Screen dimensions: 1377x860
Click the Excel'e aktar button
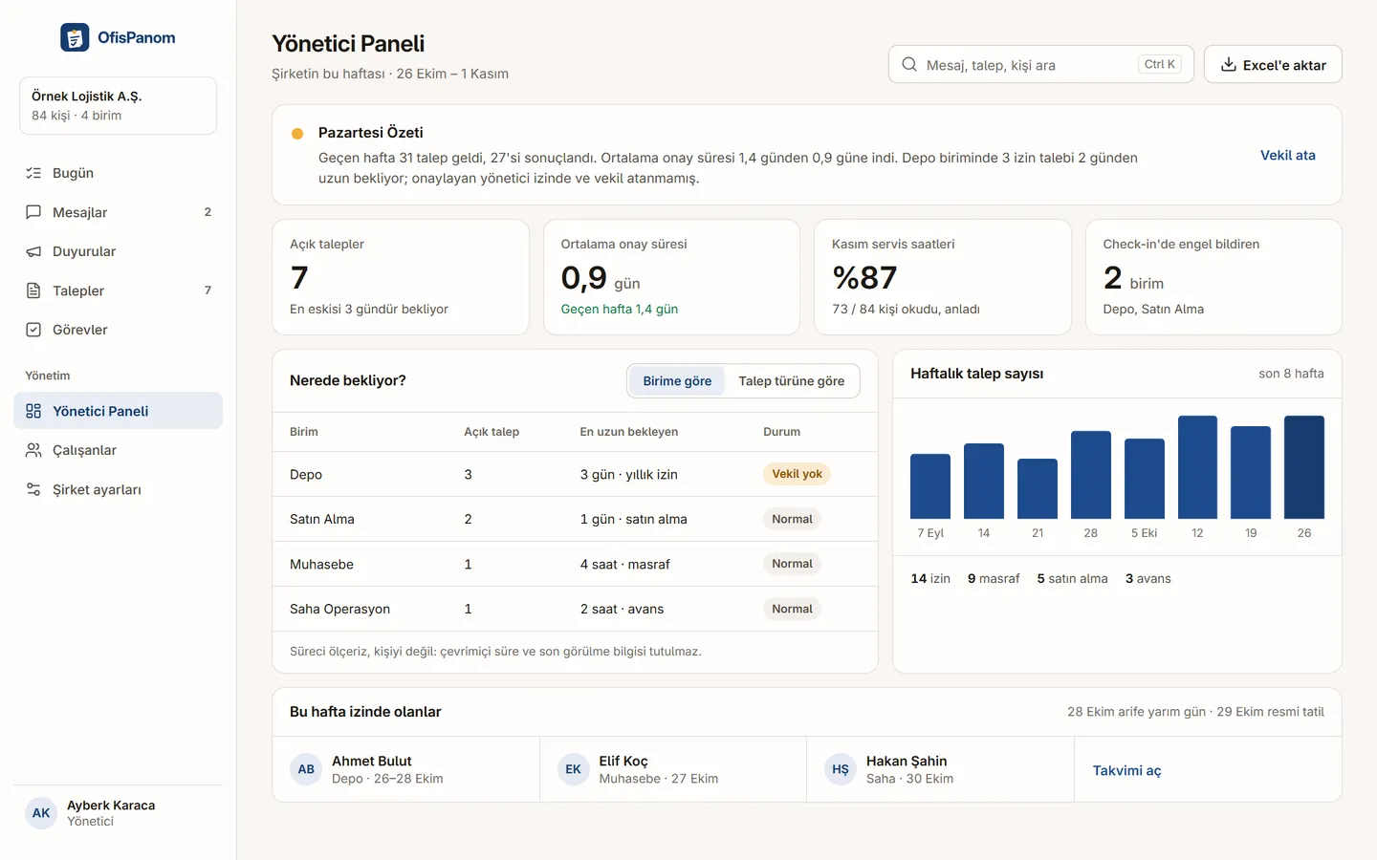click(1273, 64)
